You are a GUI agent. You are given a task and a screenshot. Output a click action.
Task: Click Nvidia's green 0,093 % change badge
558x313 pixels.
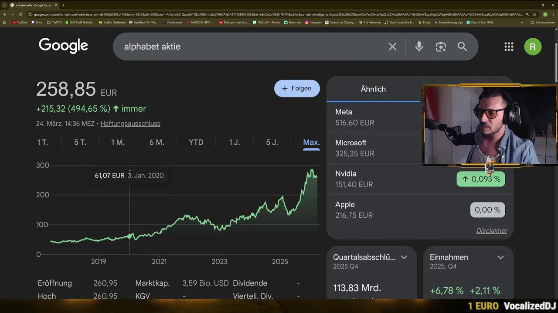(481, 179)
